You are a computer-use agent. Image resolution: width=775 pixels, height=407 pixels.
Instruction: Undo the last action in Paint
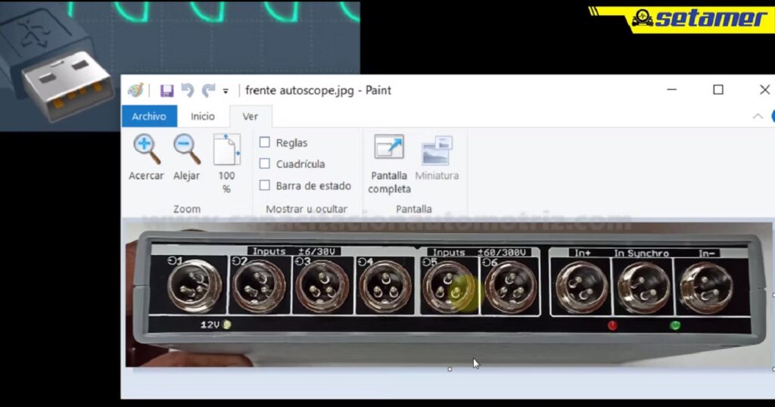click(188, 90)
